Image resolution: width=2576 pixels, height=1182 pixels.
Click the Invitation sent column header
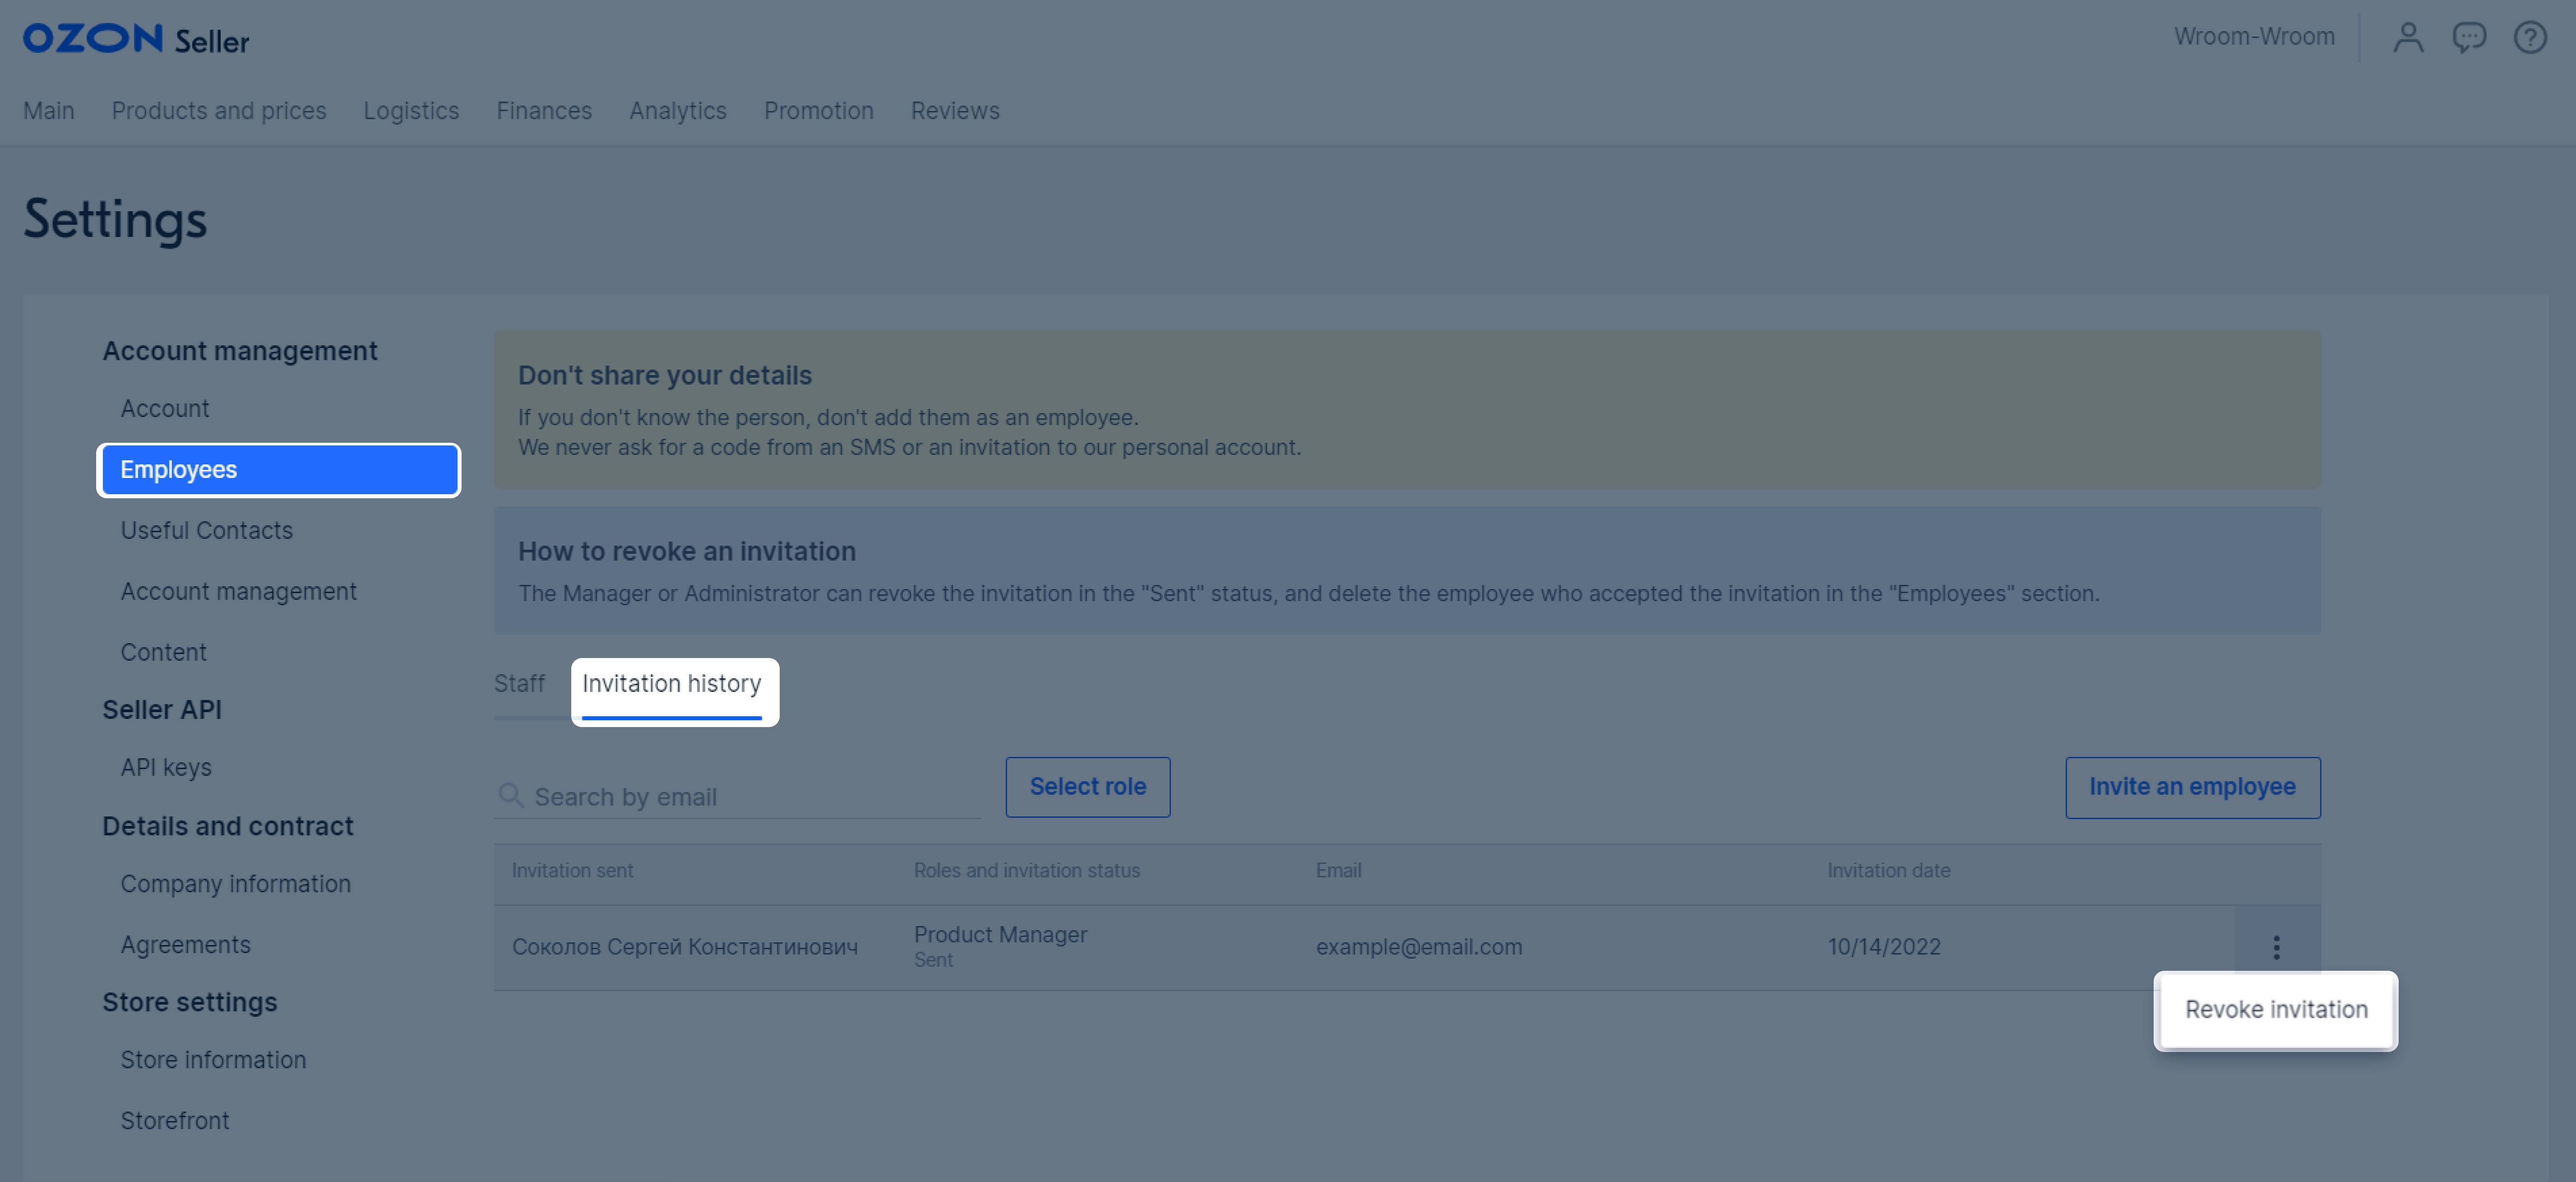572,871
